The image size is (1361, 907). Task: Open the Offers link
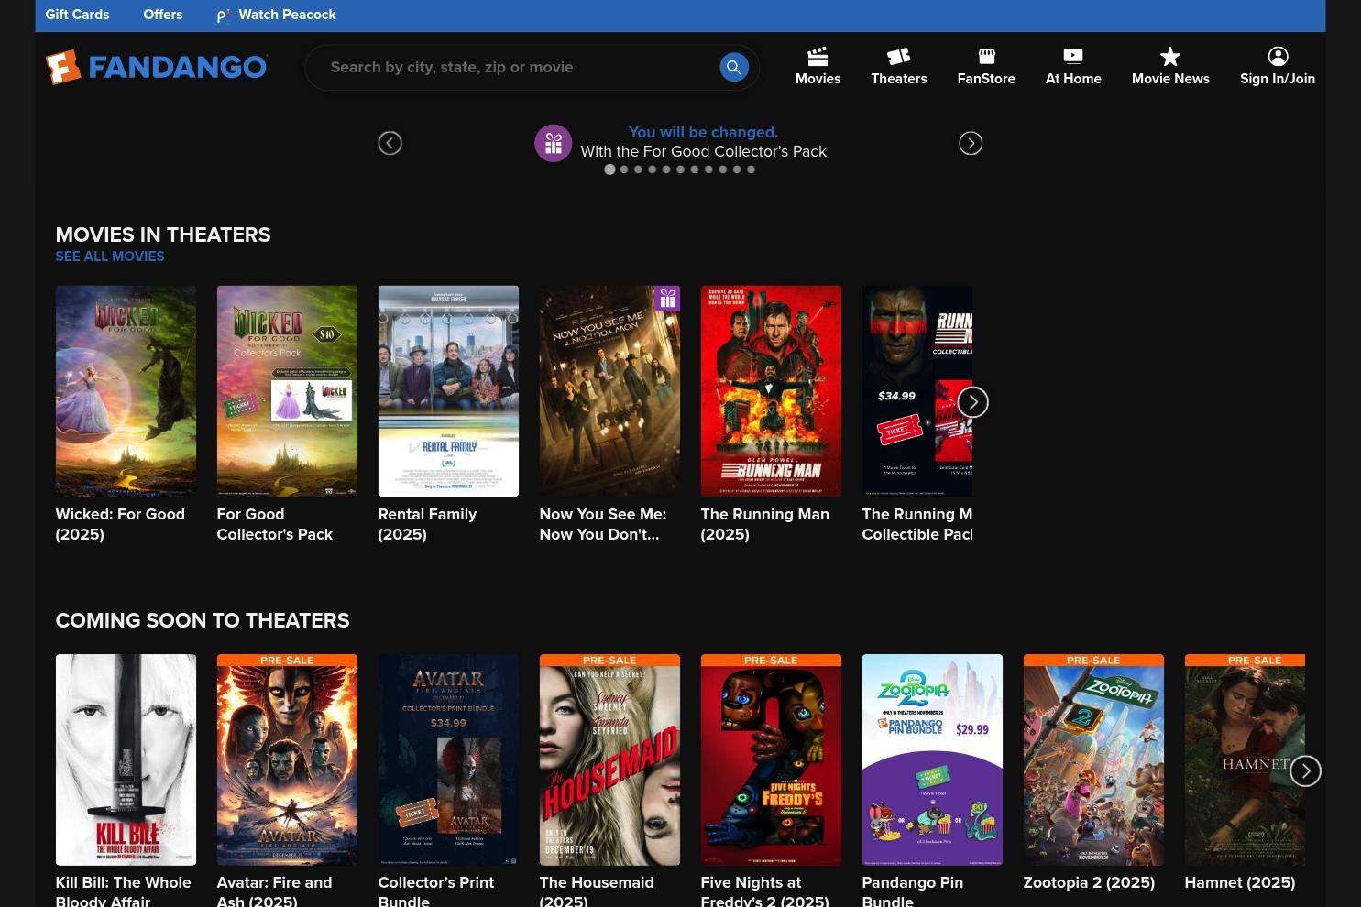(x=163, y=15)
